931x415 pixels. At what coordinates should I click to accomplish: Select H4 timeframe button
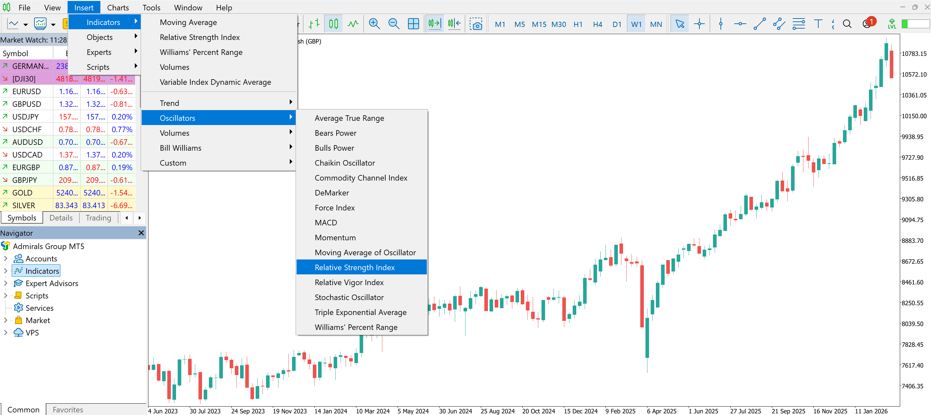tap(597, 24)
